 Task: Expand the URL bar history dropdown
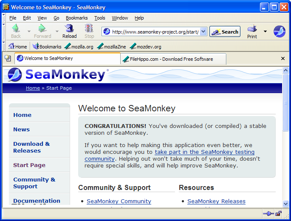[x=203, y=31]
